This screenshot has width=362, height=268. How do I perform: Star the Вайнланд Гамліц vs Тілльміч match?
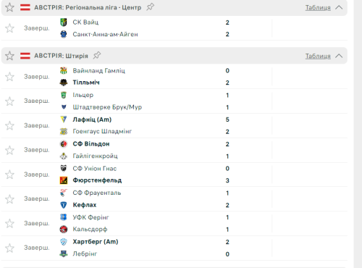click(x=9, y=77)
